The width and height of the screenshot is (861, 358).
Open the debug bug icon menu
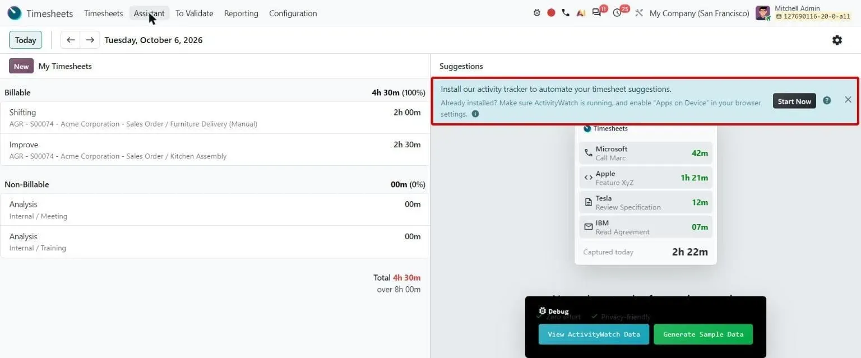537,13
